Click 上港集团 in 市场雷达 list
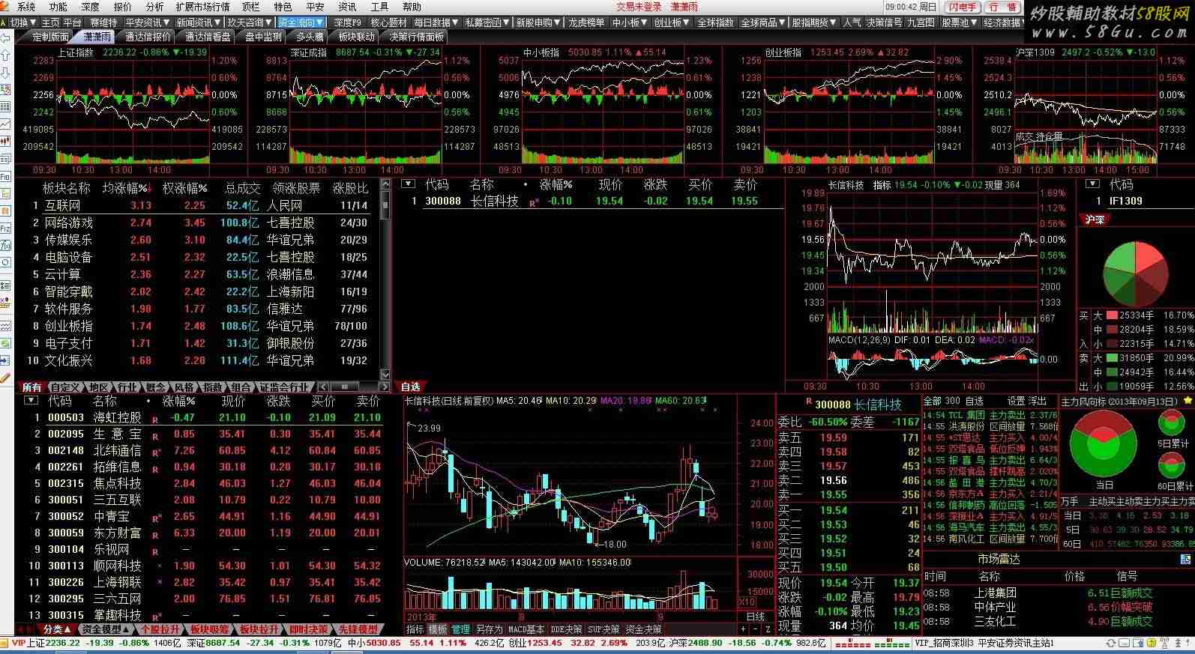Screen dimensions: 1195x654 pyautogui.click(x=995, y=593)
